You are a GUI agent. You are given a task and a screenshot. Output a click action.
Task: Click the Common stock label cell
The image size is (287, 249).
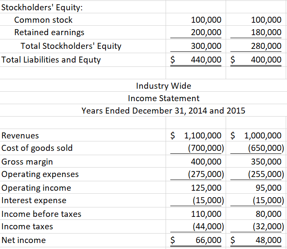click(x=43, y=20)
